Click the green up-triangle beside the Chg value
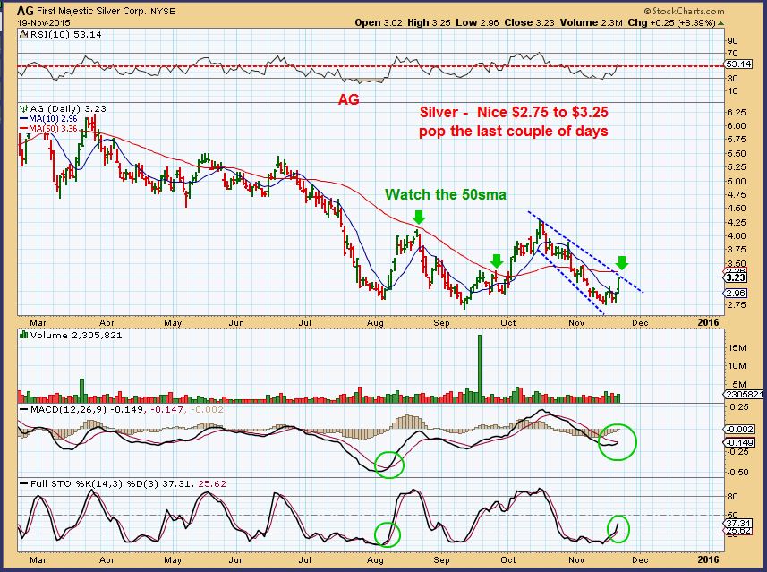The width and height of the screenshot is (767, 572). click(x=721, y=23)
